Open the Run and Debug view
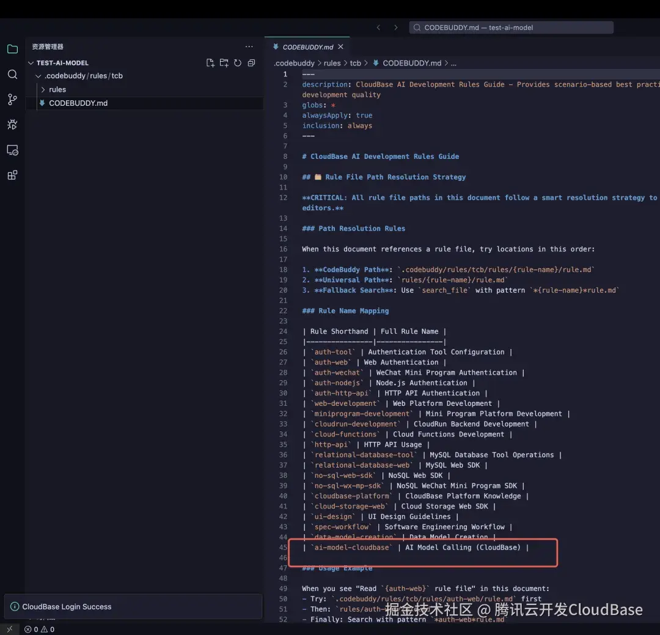The image size is (660, 635). point(12,125)
